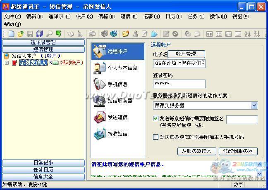Click the prohibition circle toolbar icon
This screenshot has height=190, width=268.
(x=175, y=34)
